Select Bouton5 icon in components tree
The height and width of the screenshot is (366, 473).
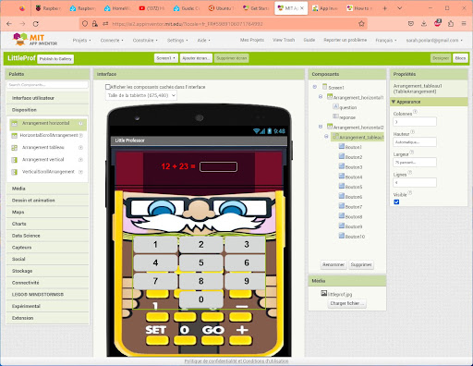(342, 186)
